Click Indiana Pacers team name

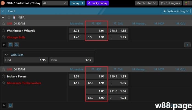[17, 77]
